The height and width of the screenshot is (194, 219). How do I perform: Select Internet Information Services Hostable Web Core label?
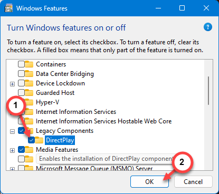(x=104, y=121)
